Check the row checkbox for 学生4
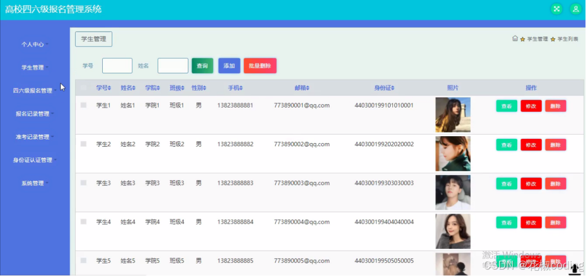Screen dimensions: 586x276 coord(83,222)
